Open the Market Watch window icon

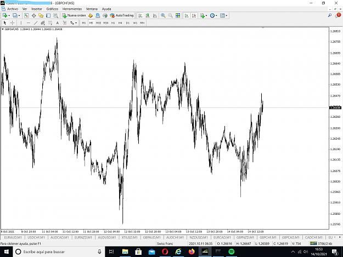[26, 15]
